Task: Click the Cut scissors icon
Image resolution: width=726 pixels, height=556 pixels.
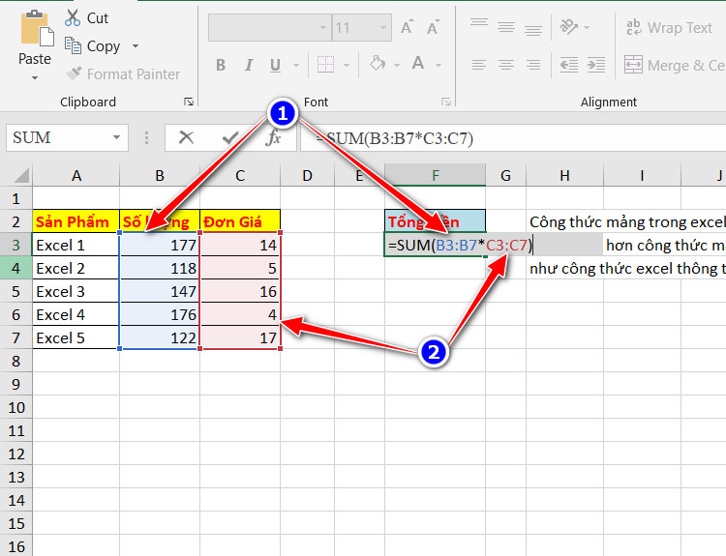Action: [x=73, y=17]
